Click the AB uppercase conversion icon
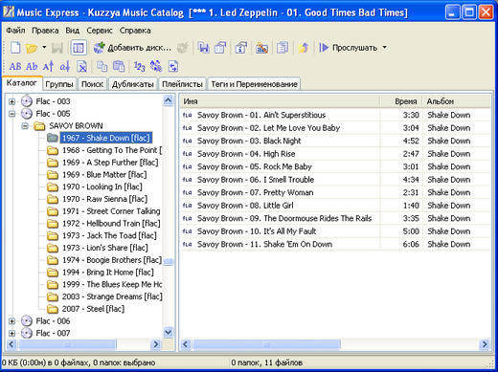The width and height of the screenshot is (498, 372). coord(15,67)
